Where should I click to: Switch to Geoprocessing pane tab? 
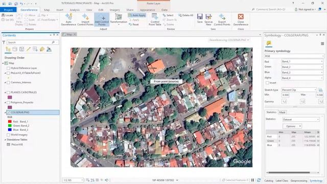click(298, 180)
